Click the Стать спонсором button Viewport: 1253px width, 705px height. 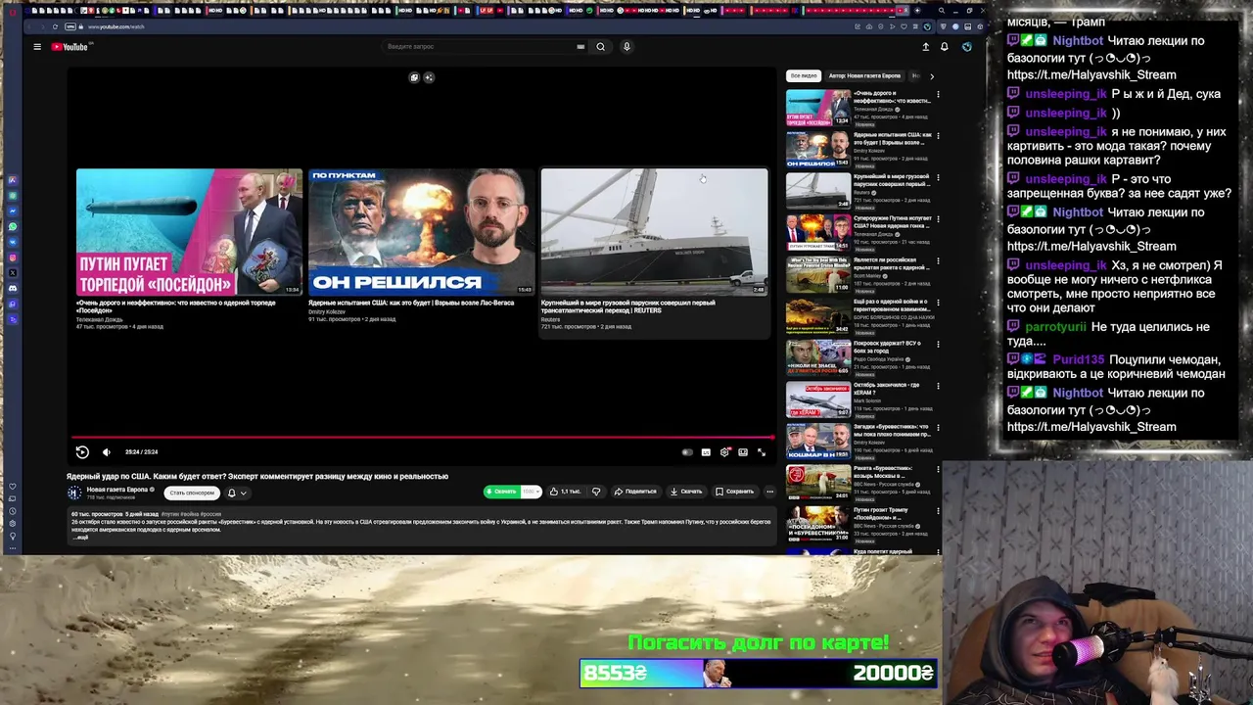191,493
